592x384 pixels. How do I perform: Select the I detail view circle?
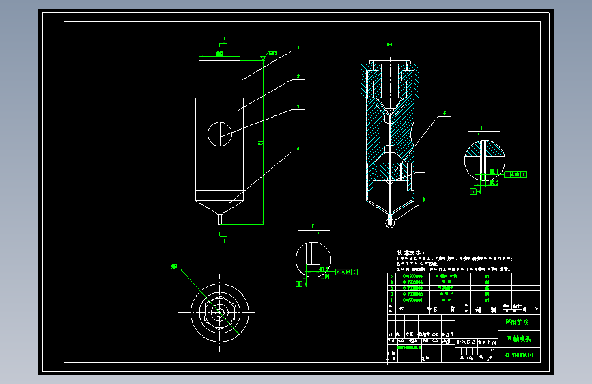pos(484,161)
